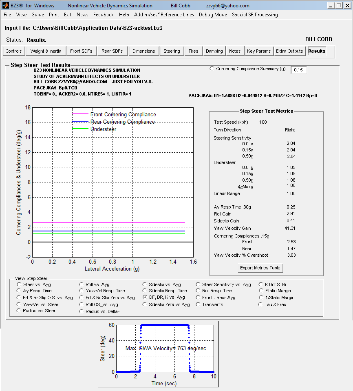Viewport: 353px width, 391px height.
Task: Click the Roll Gain value 2.91
Action: tap(291, 214)
